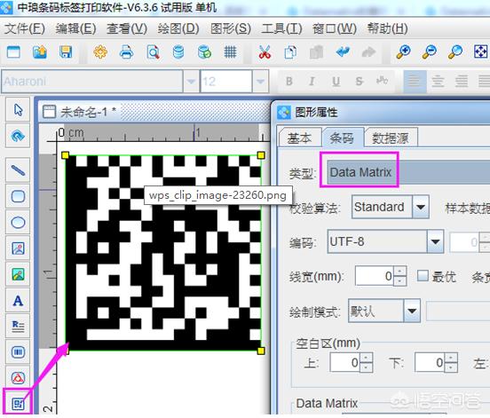Open file folder toolbar icon
This screenshot has width=490, height=418.
(40, 51)
